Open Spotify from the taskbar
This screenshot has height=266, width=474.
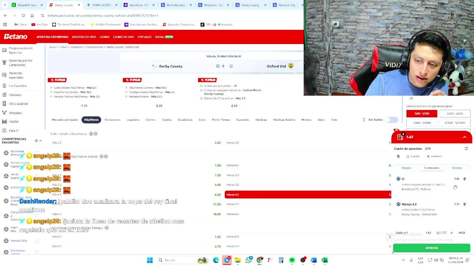(x=292, y=260)
